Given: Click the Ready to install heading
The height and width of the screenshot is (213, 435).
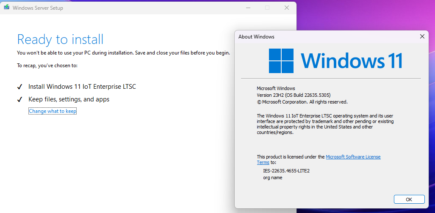Looking at the screenshot, I should pyautogui.click(x=60, y=39).
